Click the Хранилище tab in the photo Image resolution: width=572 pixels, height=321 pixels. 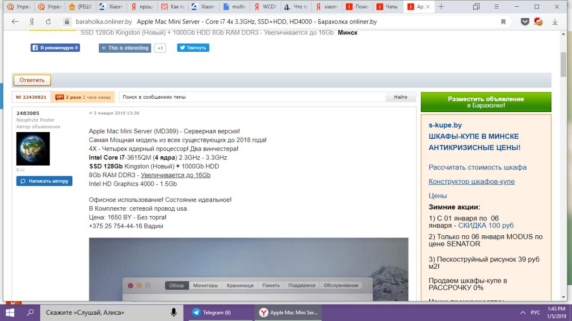(x=240, y=285)
